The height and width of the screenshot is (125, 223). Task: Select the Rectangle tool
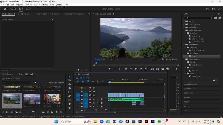69,100
